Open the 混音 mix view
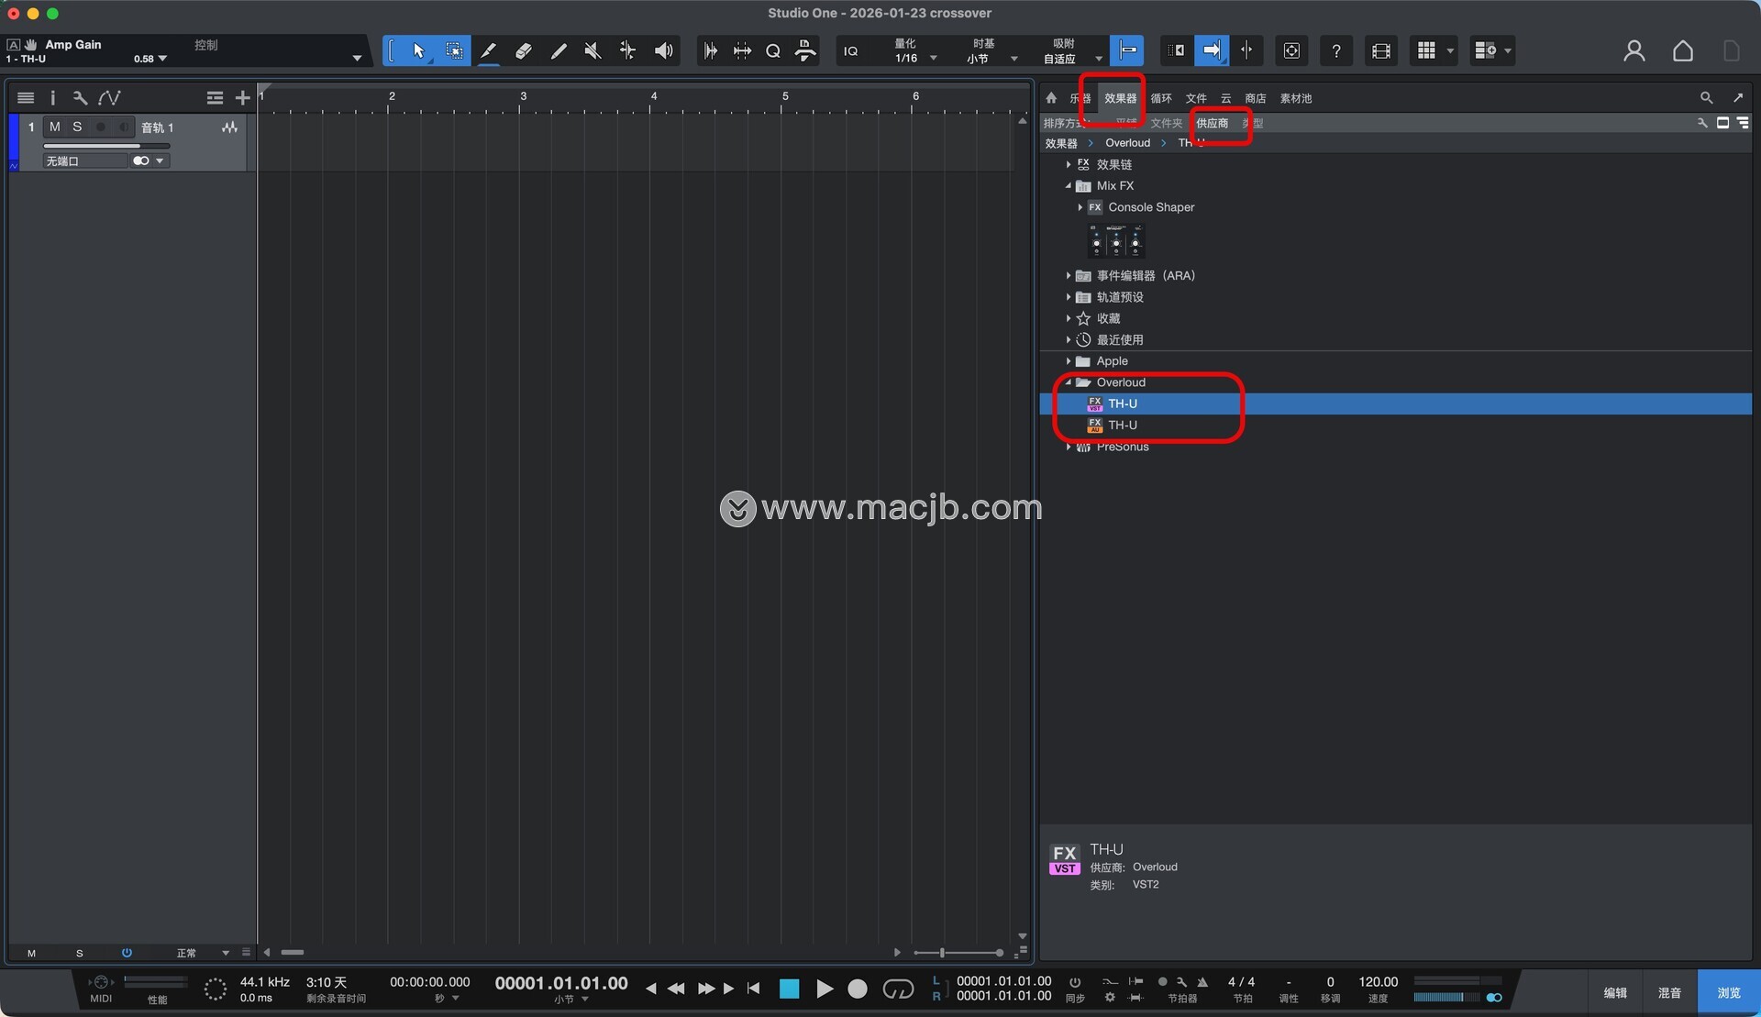 pos(1668,992)
